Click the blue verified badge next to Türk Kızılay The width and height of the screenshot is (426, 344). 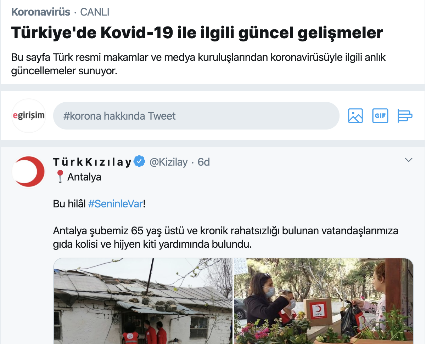tap(140, 162)
